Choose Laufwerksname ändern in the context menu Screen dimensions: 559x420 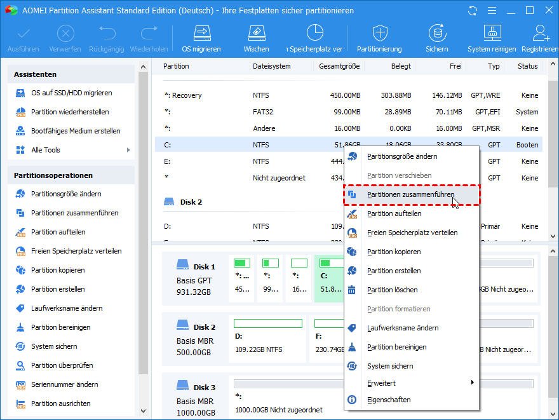pos(412,329)
